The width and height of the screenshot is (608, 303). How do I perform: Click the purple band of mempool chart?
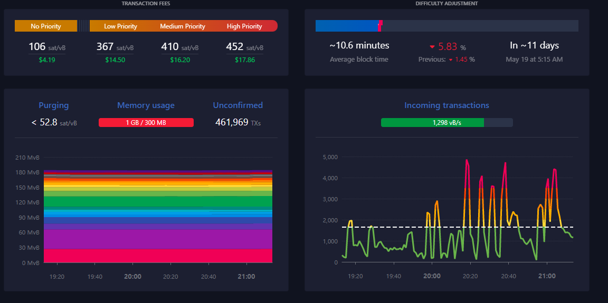[x=158, y=239]
